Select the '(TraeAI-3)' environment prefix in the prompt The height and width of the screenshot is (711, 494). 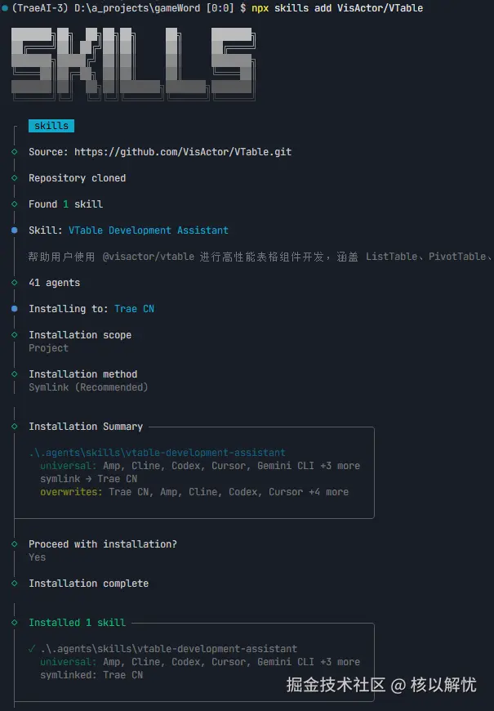40,8
